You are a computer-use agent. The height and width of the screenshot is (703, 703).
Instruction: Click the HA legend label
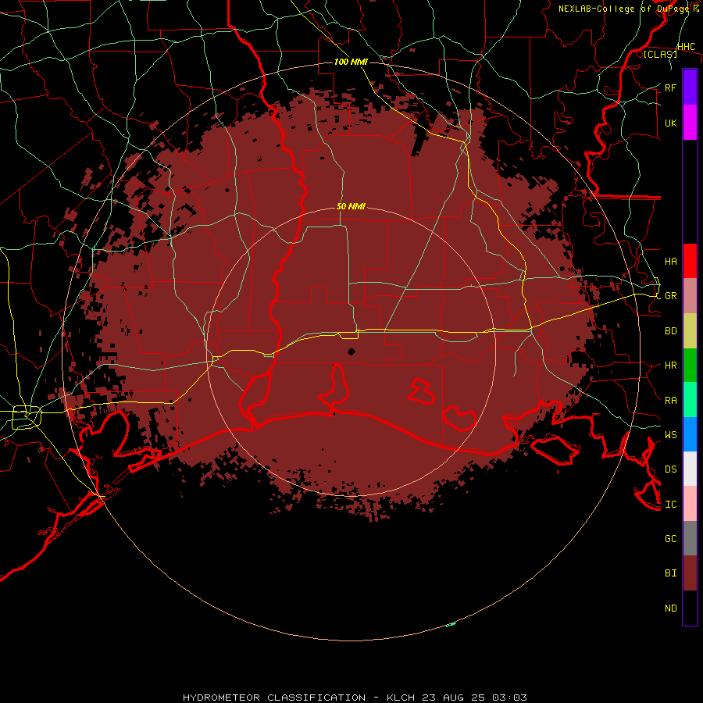coord(670,261)
